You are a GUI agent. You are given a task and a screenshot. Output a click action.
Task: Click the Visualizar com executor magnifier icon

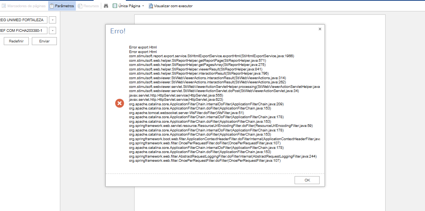click(x=151, y=6)
